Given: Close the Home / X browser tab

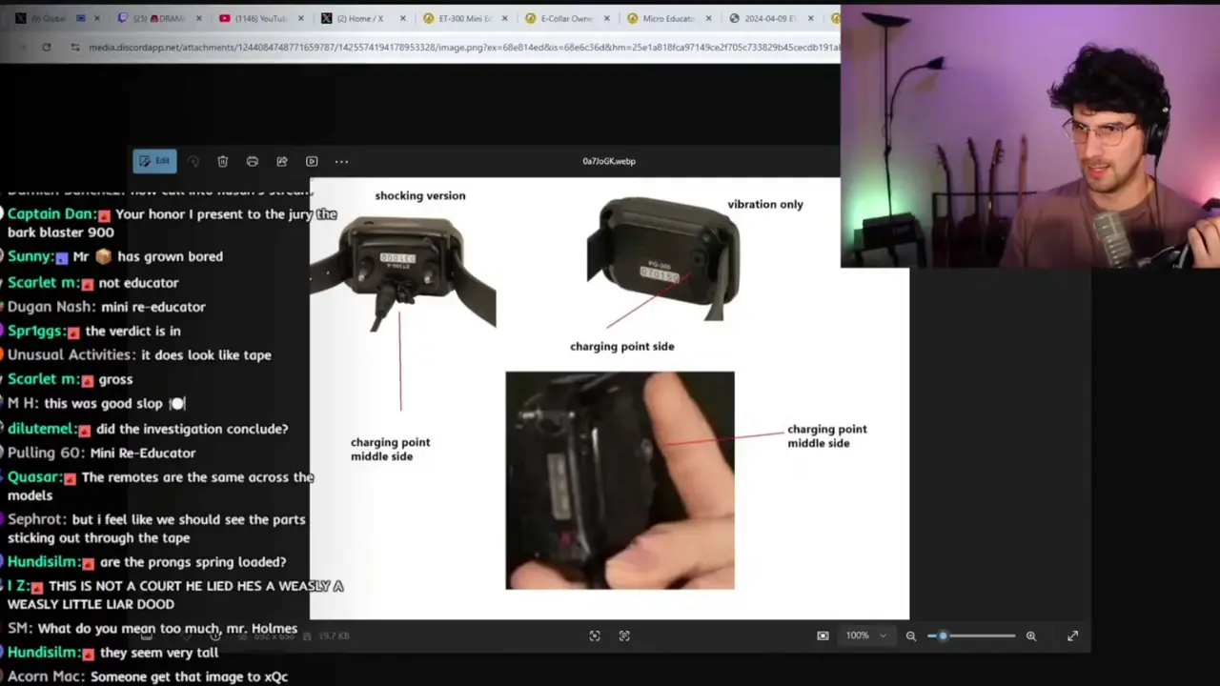Looking at the screenshot, I should (x=402, y=18).
